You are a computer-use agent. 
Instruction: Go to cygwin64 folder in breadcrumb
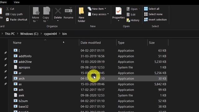[50, 34]
